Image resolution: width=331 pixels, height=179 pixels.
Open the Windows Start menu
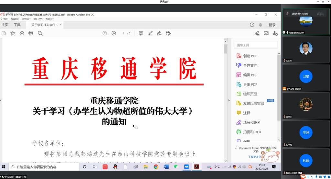3,167
